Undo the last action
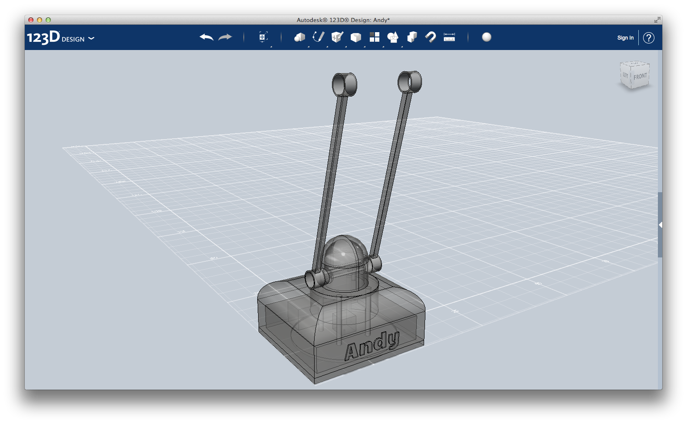Screen dimensions: 687x424 (x=206, y=37)
